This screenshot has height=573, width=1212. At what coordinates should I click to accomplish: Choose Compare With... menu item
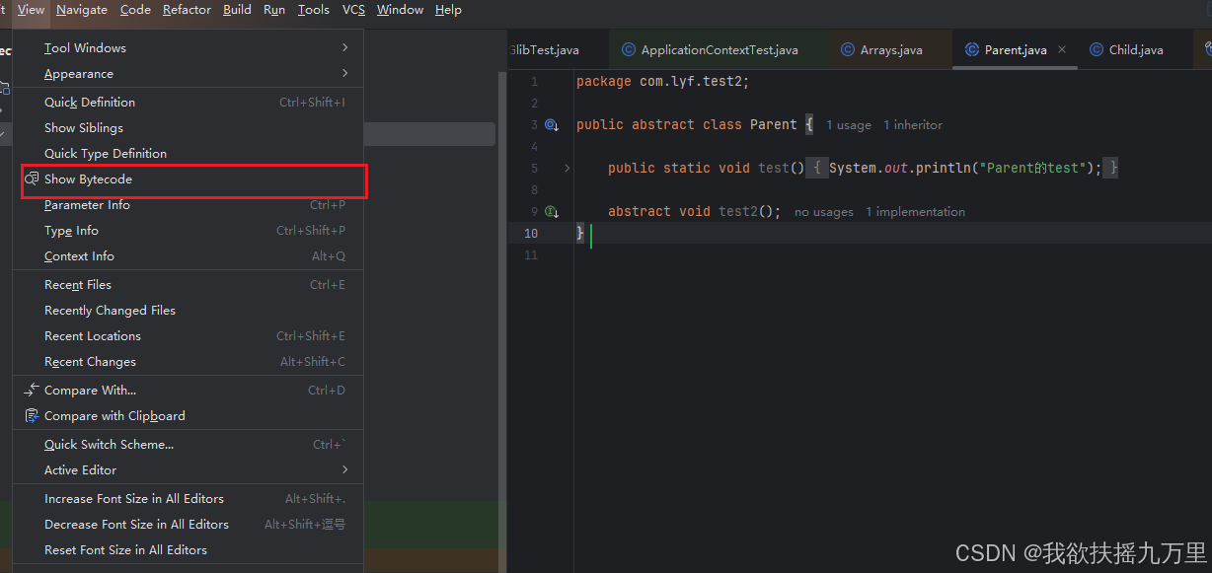(x=188, y=390)
